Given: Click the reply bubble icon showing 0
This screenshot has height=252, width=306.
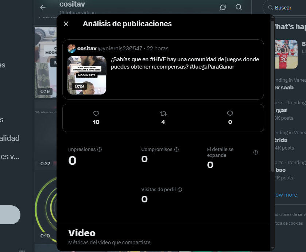Looking at the screenshot, I should 230,113.
